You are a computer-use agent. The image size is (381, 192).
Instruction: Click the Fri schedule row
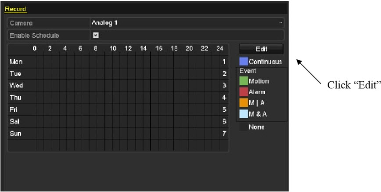(118, 109)
